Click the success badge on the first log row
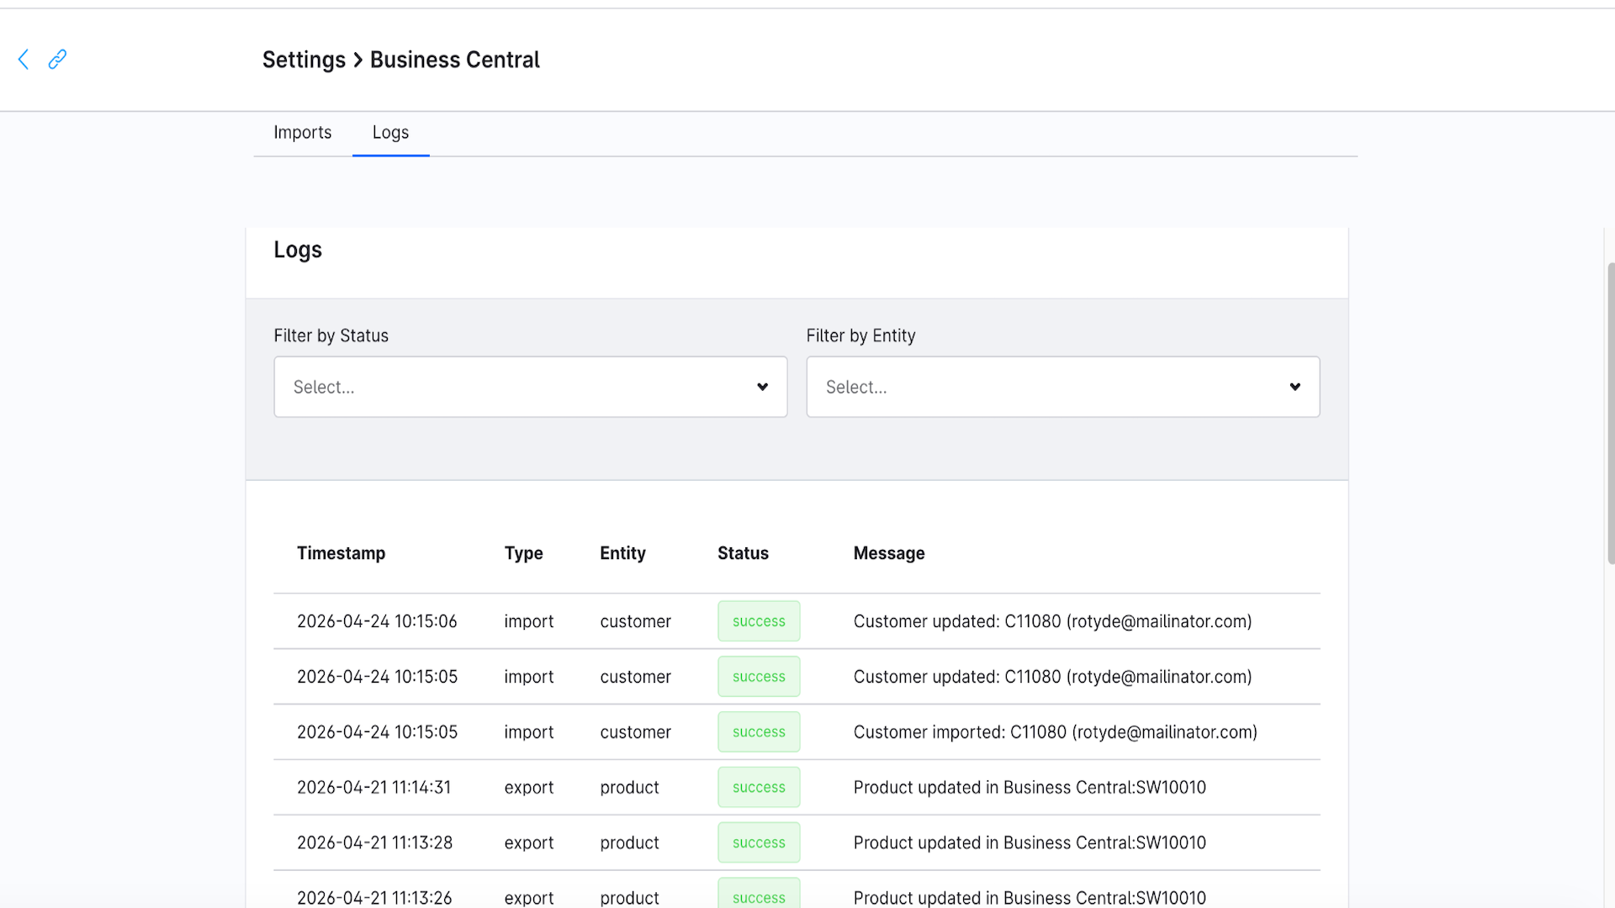The height and width of the screenshot is (908, 1615). (759, 620)
